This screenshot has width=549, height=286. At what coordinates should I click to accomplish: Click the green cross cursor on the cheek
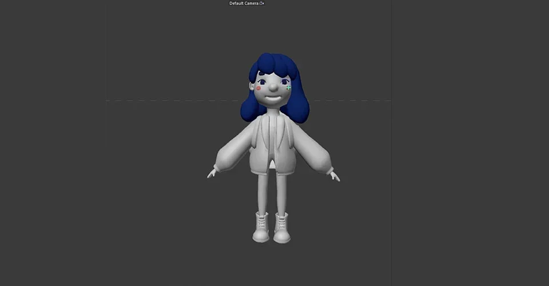pos(288,88)
